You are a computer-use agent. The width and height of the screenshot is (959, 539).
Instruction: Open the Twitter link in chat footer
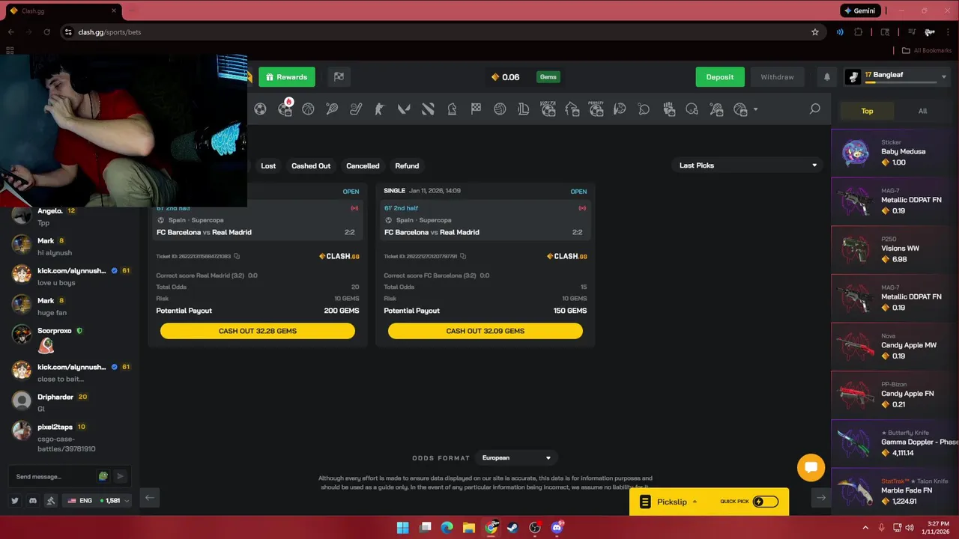[x=15, y=500]
